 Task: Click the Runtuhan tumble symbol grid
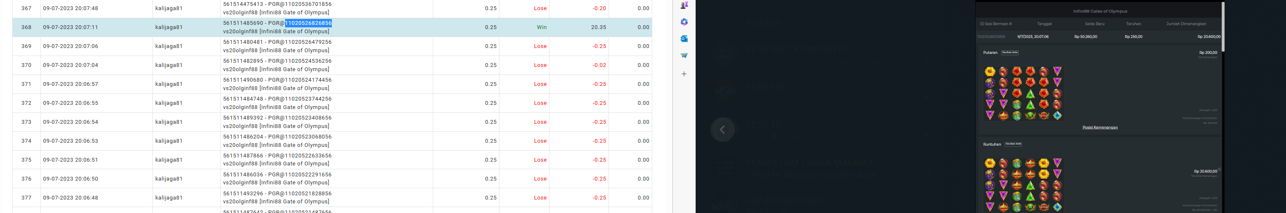pos(1023,185)
